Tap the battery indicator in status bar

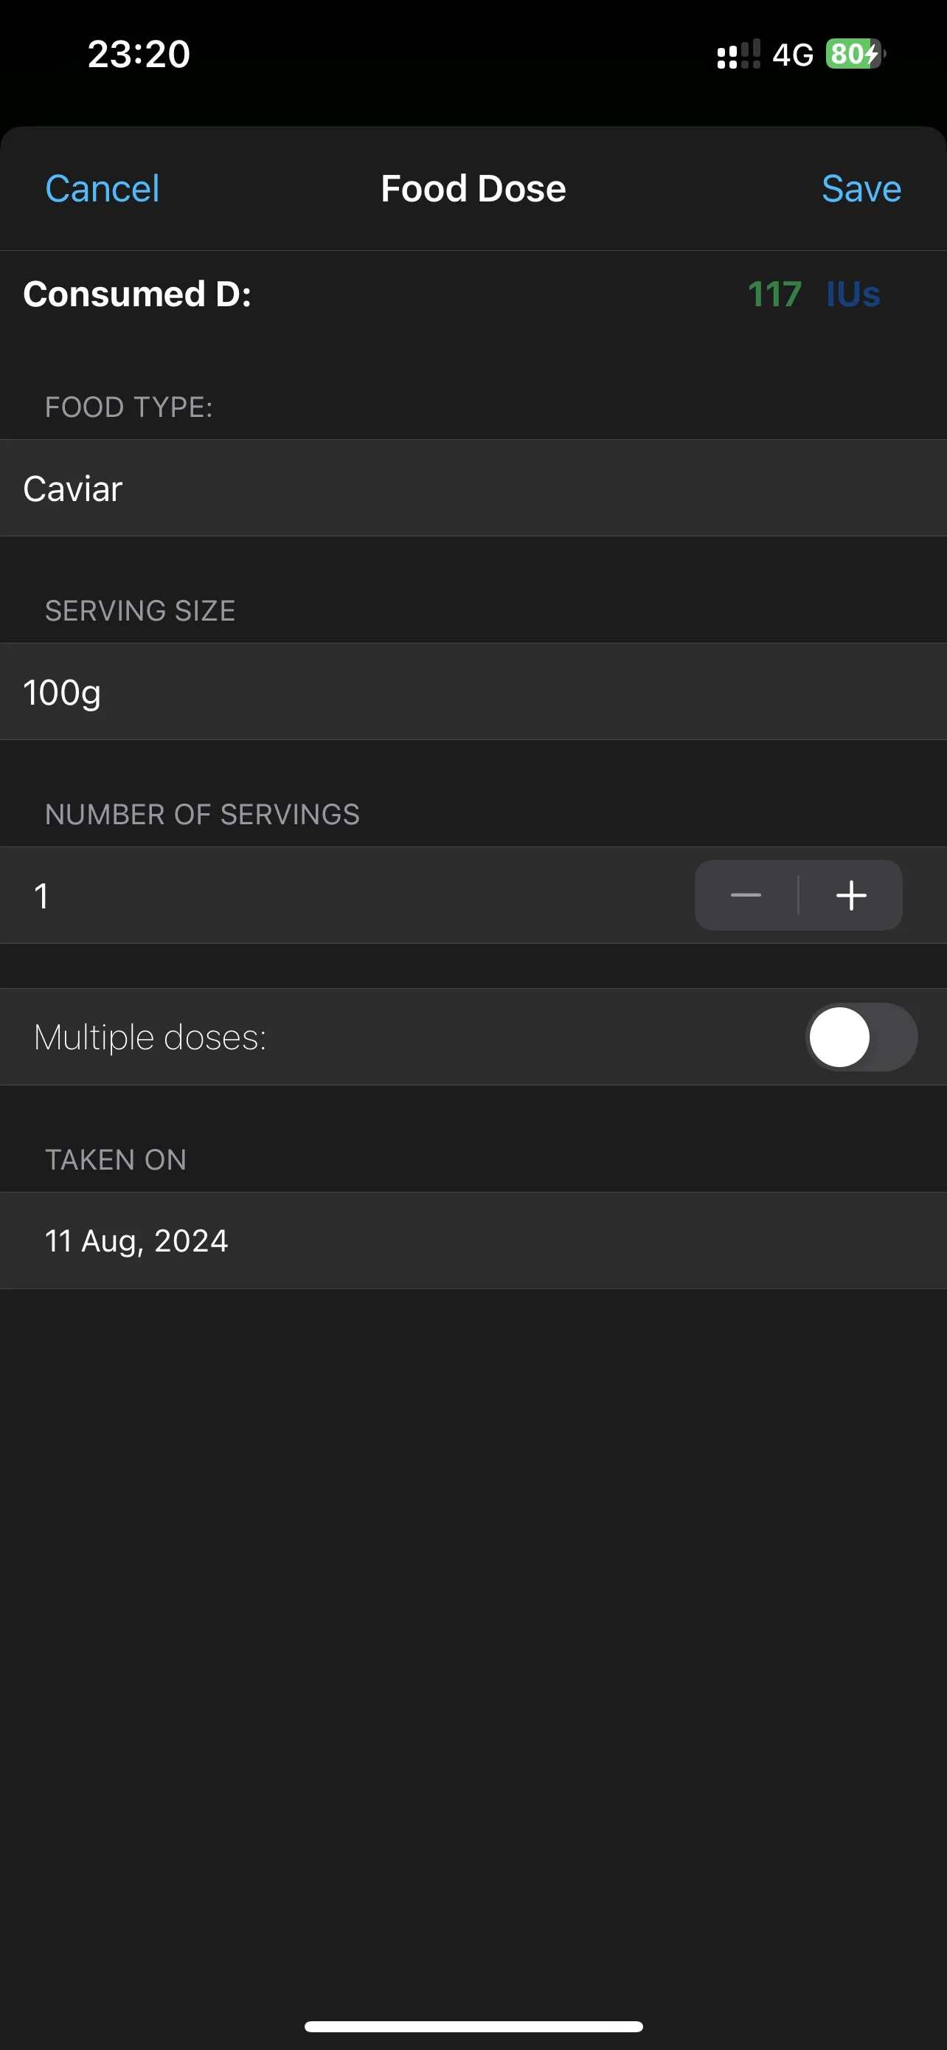(x=856, y=54)
